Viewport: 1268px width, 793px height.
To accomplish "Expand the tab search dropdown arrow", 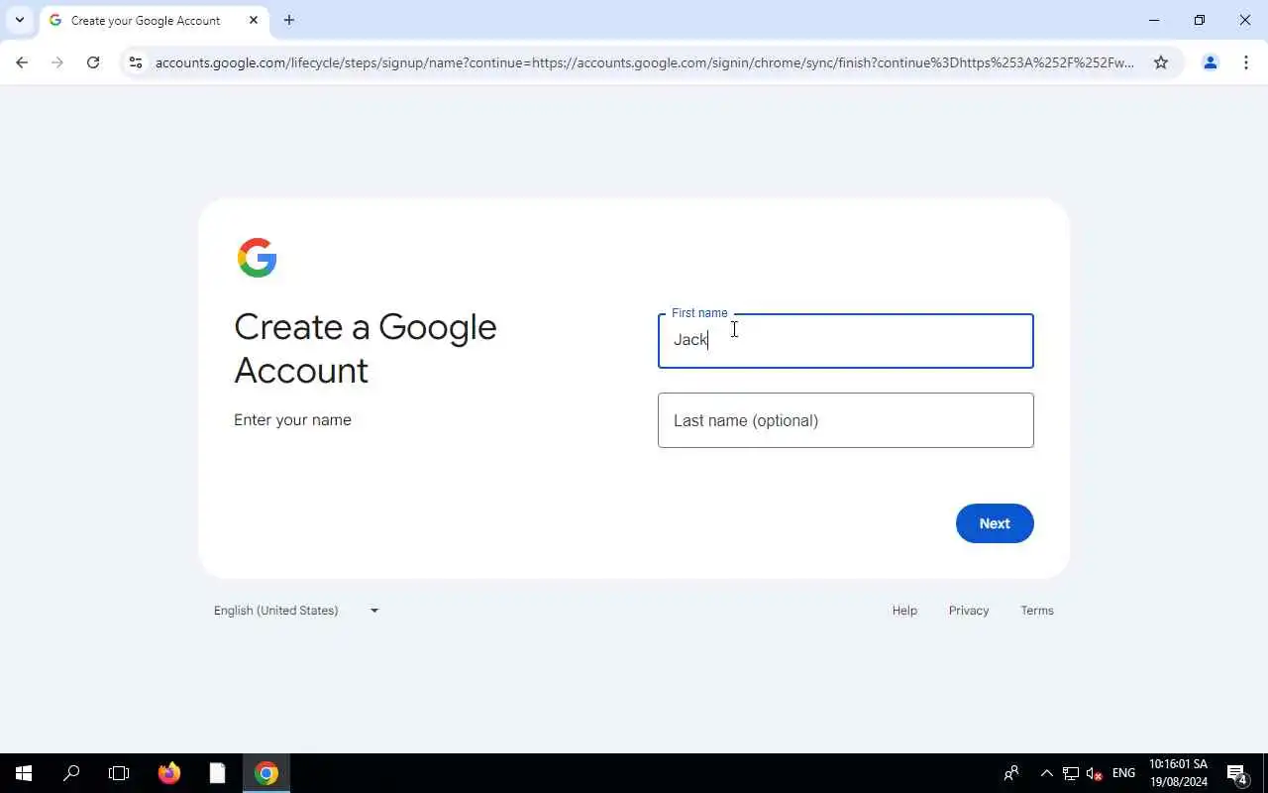I will click(20, 20).
